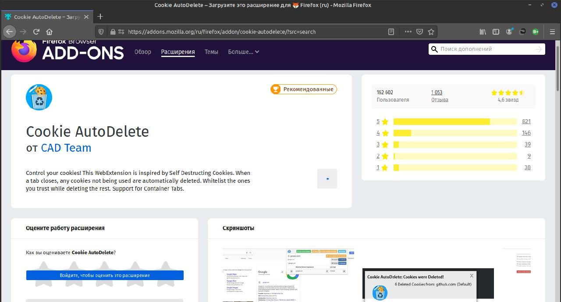The image size is (561, 302).
Task: Filter reviews by 1 star link
Action: click(x=383, y=167)
